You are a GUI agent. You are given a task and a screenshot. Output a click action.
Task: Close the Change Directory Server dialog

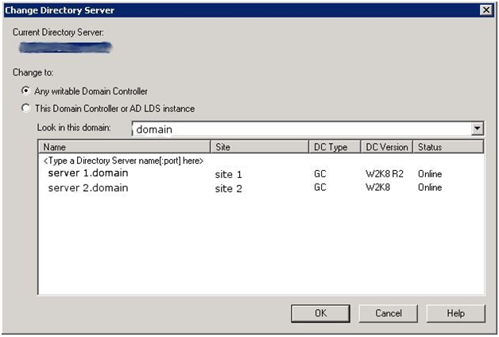485,10
